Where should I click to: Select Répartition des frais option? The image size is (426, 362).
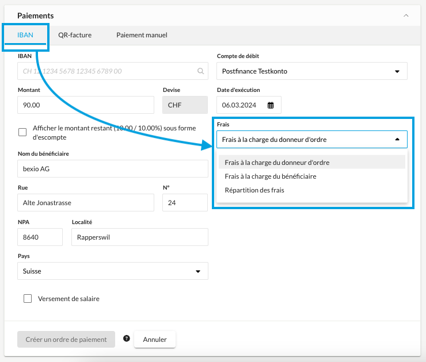[312, 190]
